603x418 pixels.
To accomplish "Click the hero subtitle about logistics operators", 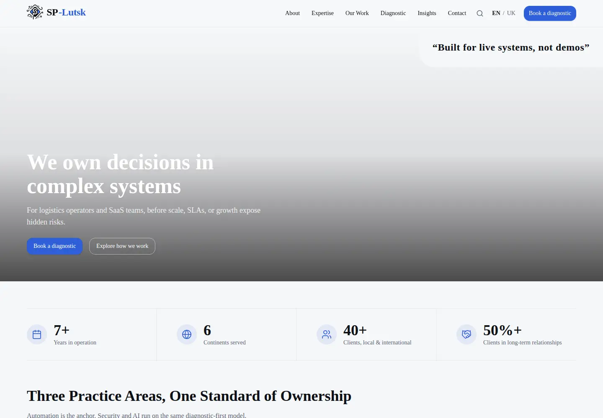I will click(144, 216).
